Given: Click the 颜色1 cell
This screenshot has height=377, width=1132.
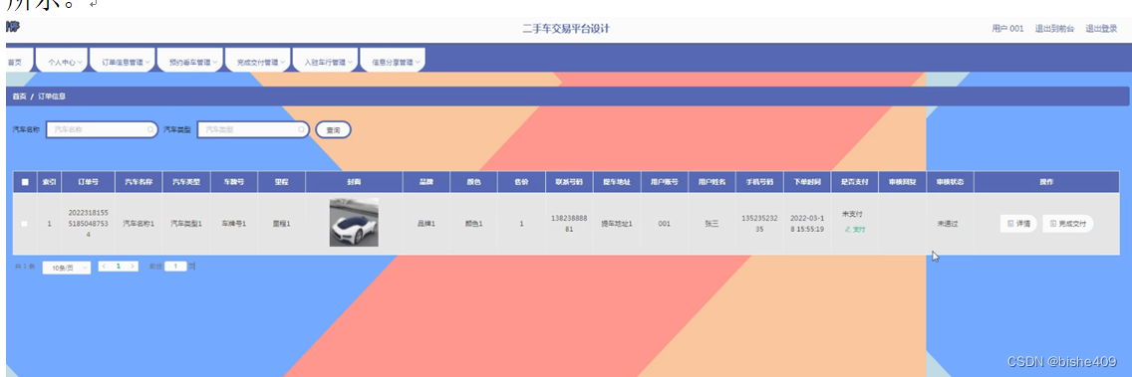Looking at the screenshot, I should pos(473,224).
